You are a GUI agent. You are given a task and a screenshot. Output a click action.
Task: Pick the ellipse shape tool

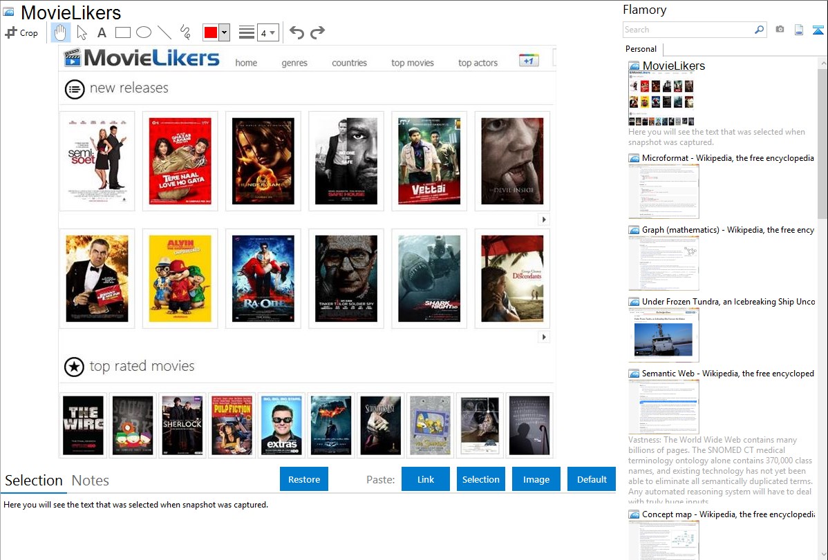point(144,32)
